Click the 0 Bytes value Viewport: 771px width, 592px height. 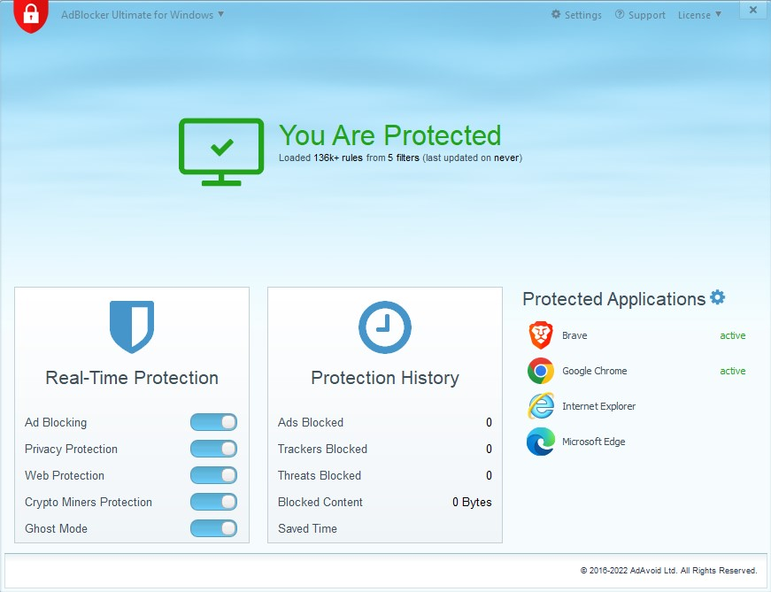tap(472, 502)
